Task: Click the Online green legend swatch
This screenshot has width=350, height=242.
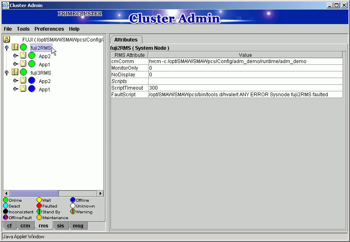Action: (x=5, y=200)
